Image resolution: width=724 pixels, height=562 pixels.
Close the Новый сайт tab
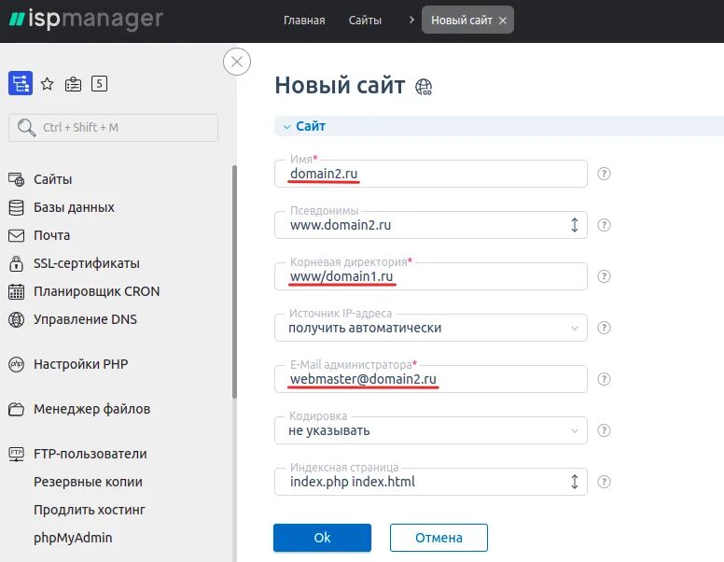tap(503, 21)
